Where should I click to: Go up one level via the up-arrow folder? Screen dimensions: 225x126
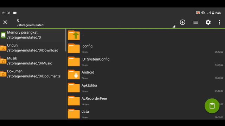click(74, 35)
